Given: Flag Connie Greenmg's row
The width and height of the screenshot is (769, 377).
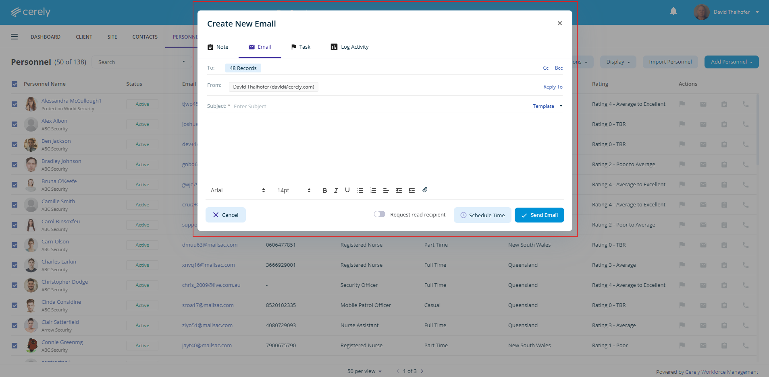Looking at the screenshot, I should pyautogui.click(x=682, y=346).
